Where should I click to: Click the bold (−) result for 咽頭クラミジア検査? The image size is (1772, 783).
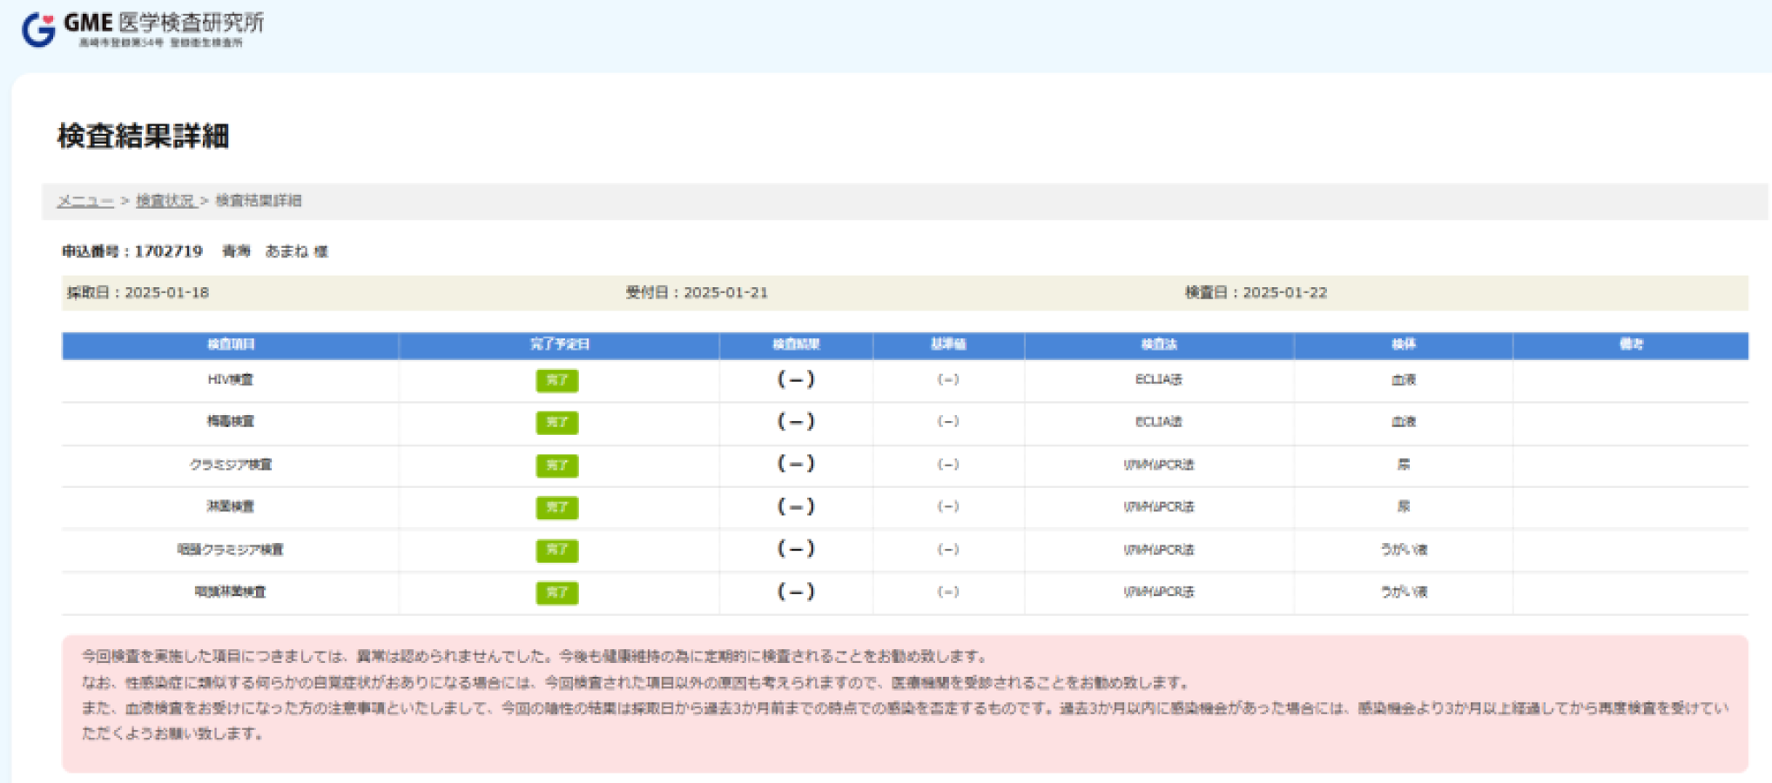coord(796,548)
